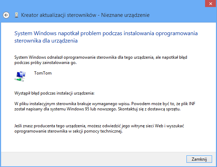
Task: Click the device icon beside the wizard title
Action: [17, 15]
